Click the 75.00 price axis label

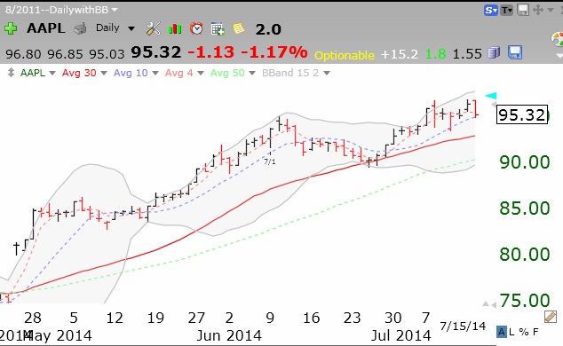[x=525, y=301]
